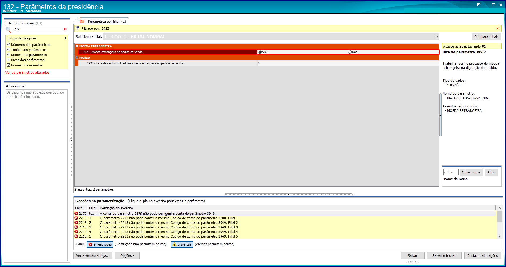Viewport: 506px width, 267px height.
Task: Select row '2925 - Moeda estrangeira no pedido'
Action: tap(168, 52)
